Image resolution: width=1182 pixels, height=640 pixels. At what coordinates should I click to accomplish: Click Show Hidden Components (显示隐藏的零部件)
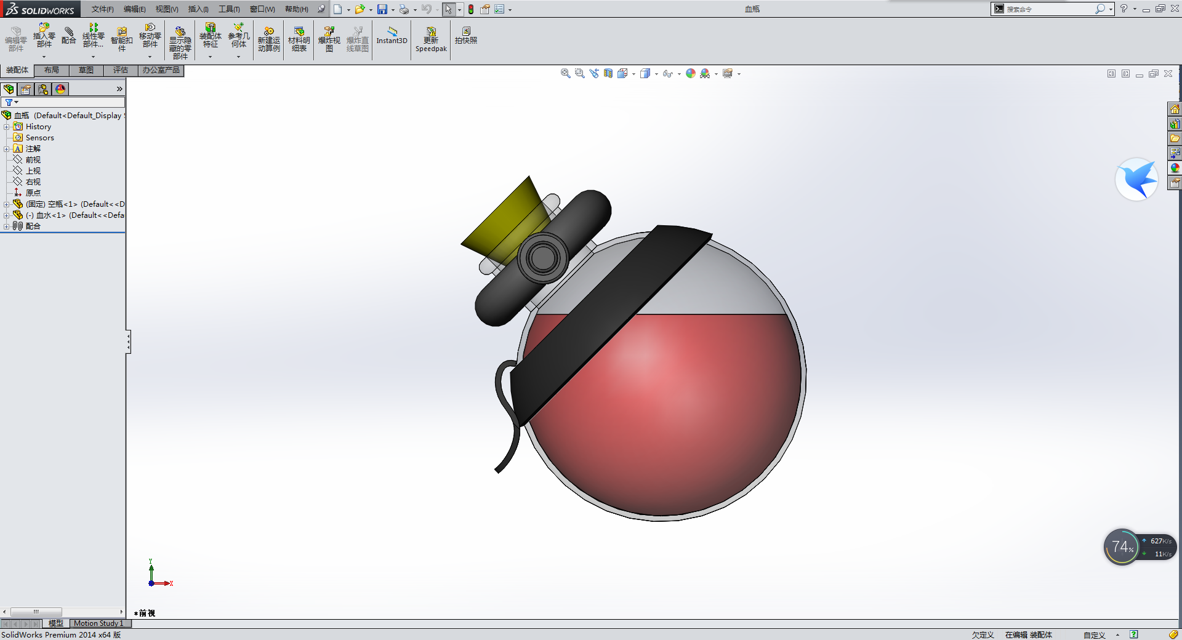[180, 42]
